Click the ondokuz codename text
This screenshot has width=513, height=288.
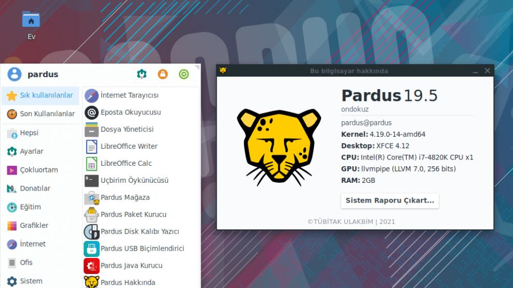pyautogui.click(x=354, y=109)
